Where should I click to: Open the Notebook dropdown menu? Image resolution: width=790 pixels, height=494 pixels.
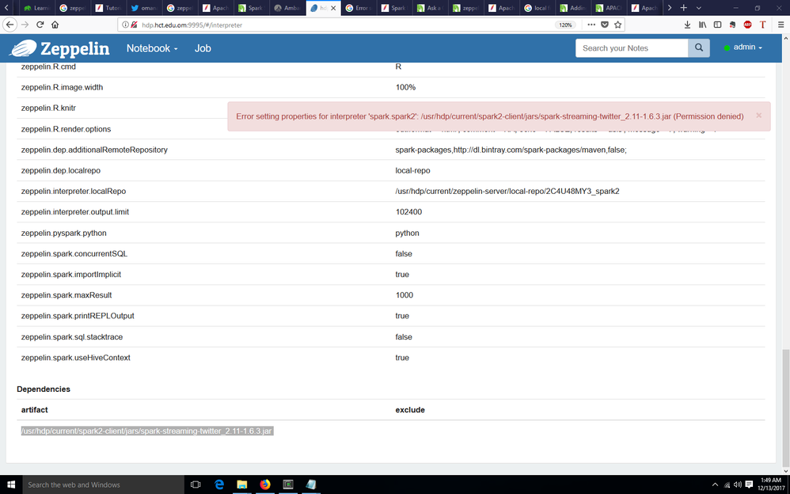(x=152, y=48)
